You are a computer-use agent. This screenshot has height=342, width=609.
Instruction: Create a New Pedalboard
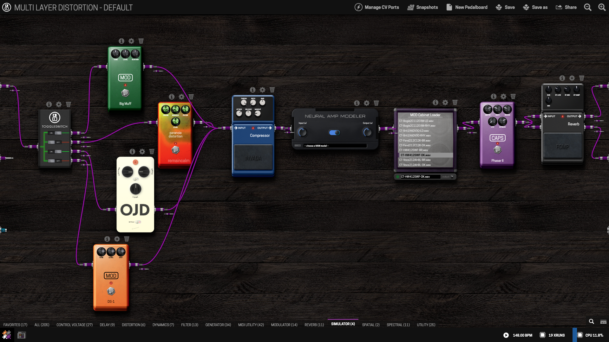467,7
